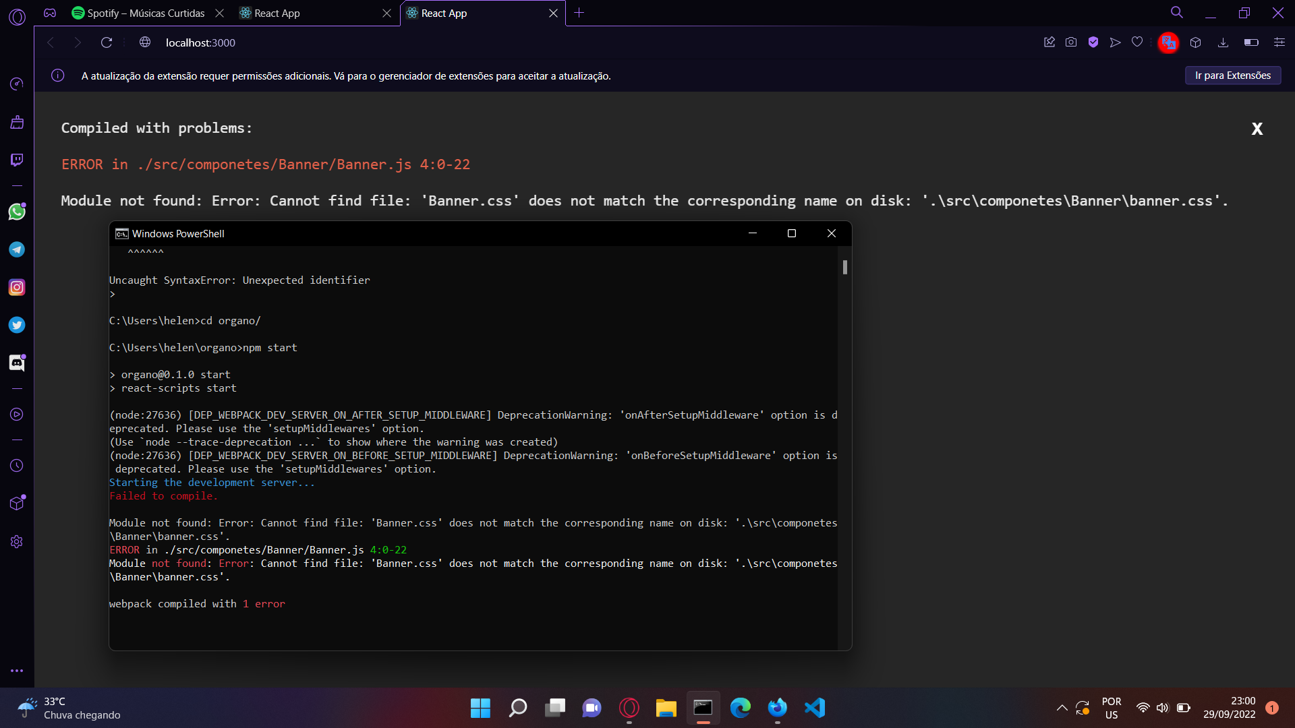The image size is (1295, 728).
Task: Click the PowerShell scrollbar thumb
Action: click(x=844, y=267)
